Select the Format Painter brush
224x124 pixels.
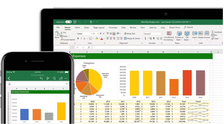(68, 40)
